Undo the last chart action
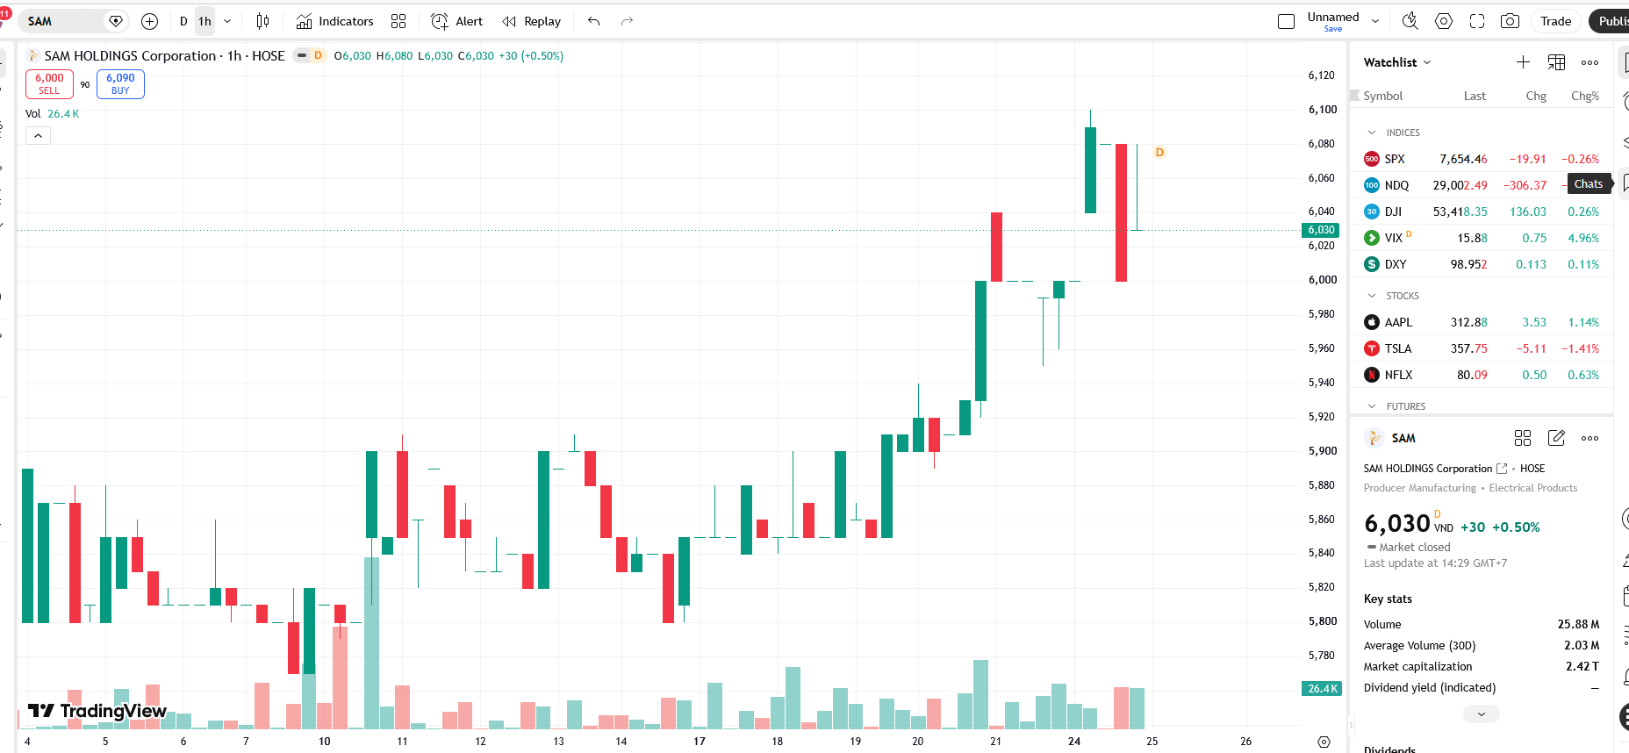Image resolution: width=1629 pixels, height=753 pixels. point(594,21)
